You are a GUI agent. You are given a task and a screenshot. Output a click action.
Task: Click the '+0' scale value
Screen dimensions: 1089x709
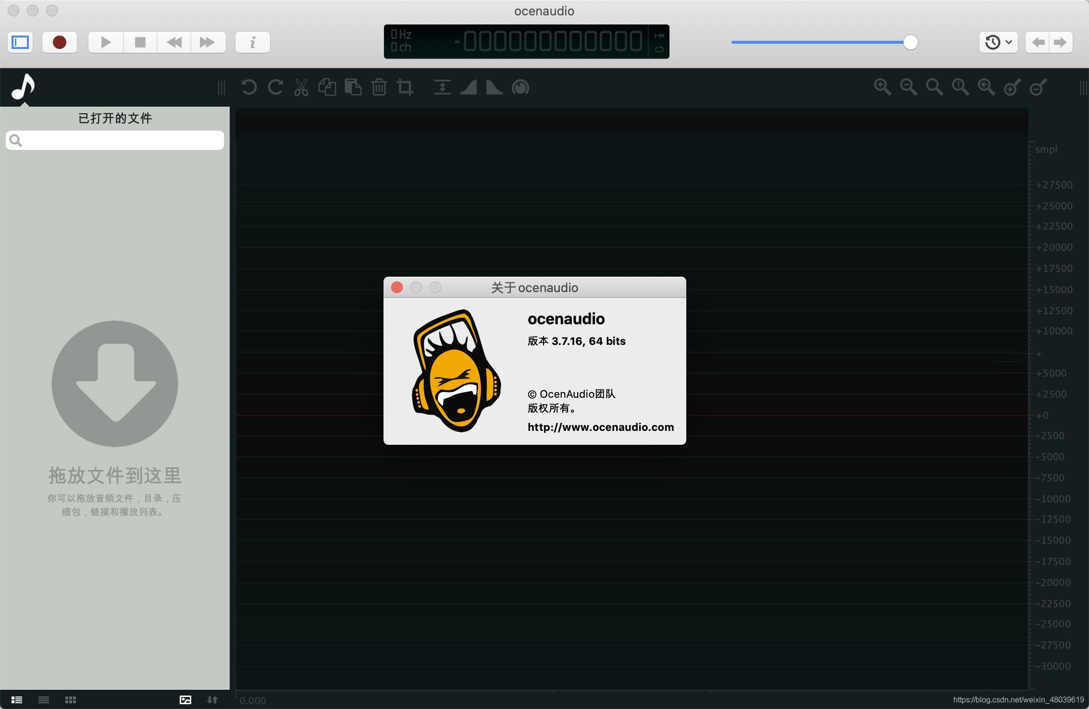pyautogui.click(x=1042, y=416)
